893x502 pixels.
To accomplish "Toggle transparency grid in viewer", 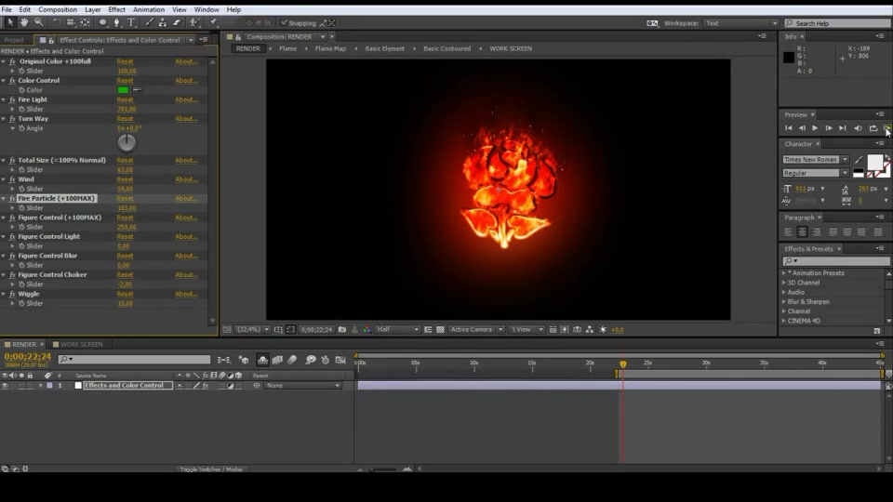I will tap(440, 329).
